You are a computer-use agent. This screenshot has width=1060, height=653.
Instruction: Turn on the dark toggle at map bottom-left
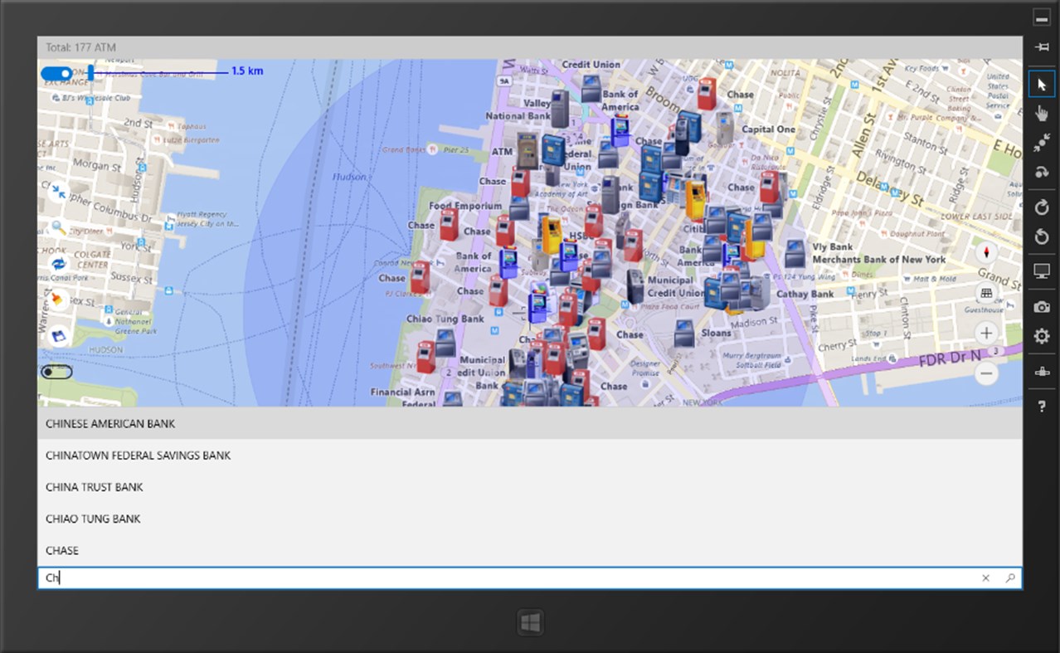click(56, 372)
